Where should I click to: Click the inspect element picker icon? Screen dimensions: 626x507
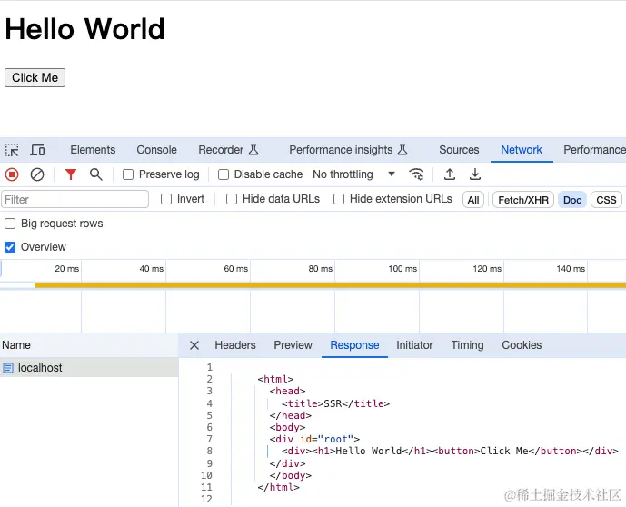click(x=12, y=150)
